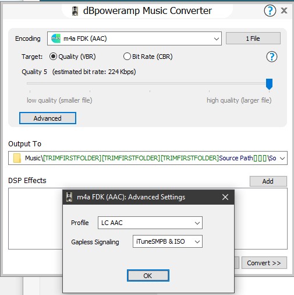
Task: Click the help icon beside Bit Rate (CBR)
Action: point(272,57)
